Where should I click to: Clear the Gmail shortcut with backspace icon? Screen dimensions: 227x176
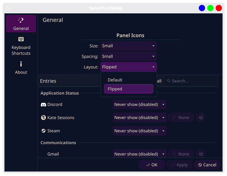(201, 154)
